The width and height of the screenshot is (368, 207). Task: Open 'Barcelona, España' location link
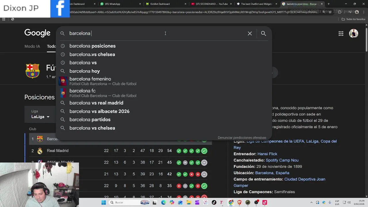272,173
